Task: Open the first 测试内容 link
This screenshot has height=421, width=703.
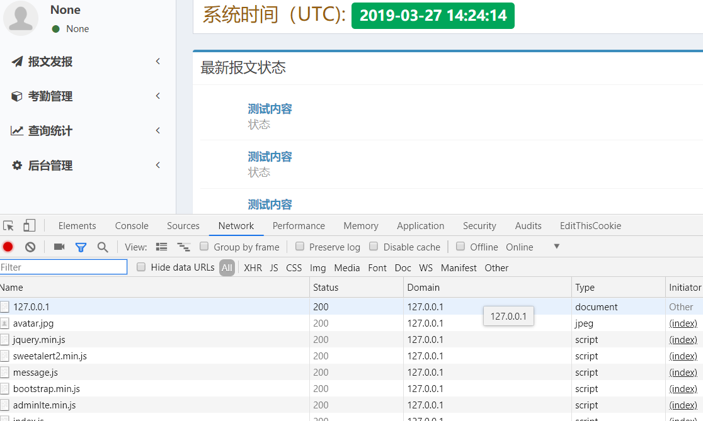Action: pyautogui.click(x=270, y=109)
